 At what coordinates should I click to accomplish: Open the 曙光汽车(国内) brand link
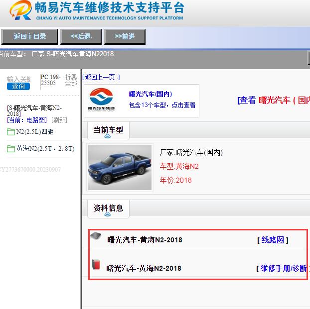151,94
